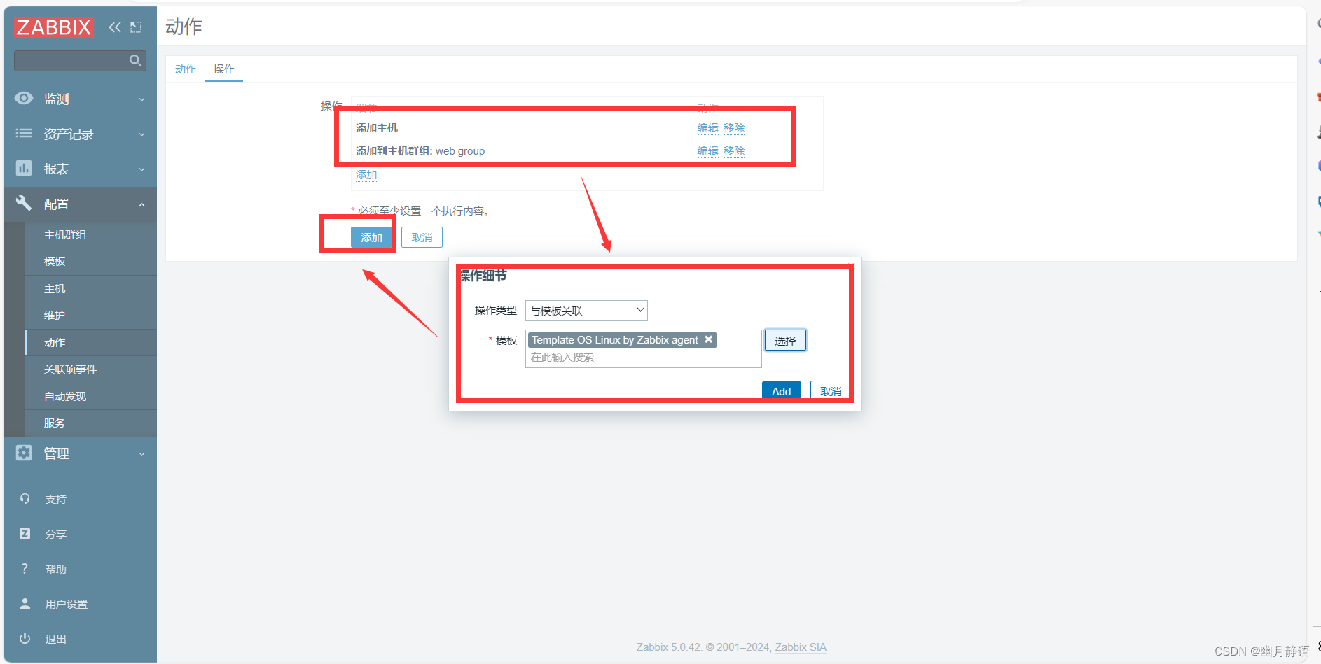Click 编辑 for the 添加主机 operation
The image size is (1321, 664).
point(707,128)
